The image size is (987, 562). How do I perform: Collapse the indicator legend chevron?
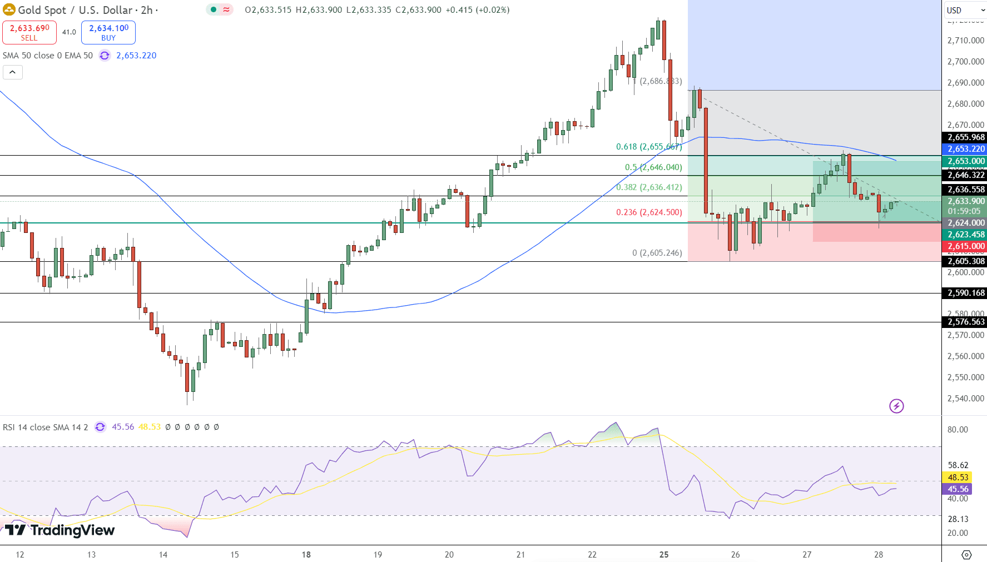(12, 72)
